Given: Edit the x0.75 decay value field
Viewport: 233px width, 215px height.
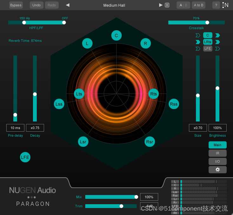Looking at the screenshot, I should 35,128.
